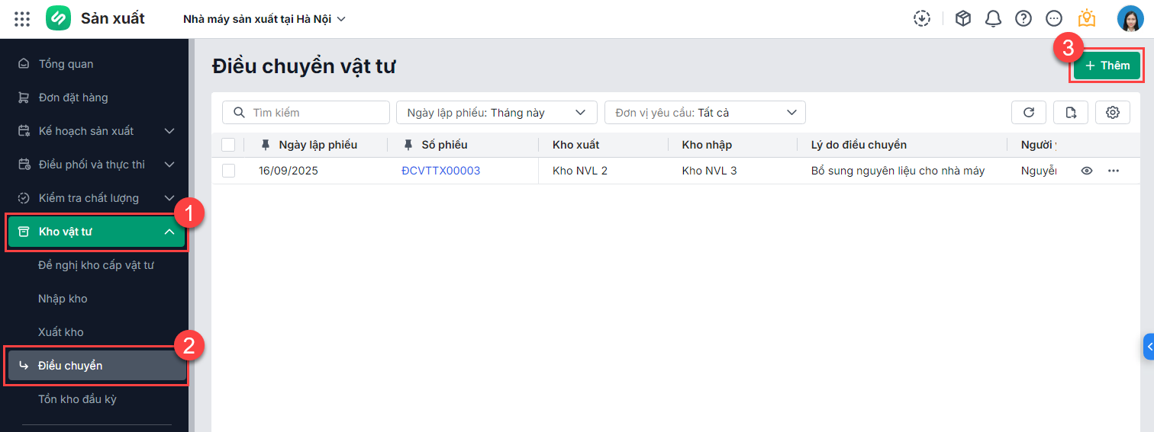Open voucher link ĐCVTTX00003
The height and width of the screenshot is (432, 1154).
[x=440, y=171]
